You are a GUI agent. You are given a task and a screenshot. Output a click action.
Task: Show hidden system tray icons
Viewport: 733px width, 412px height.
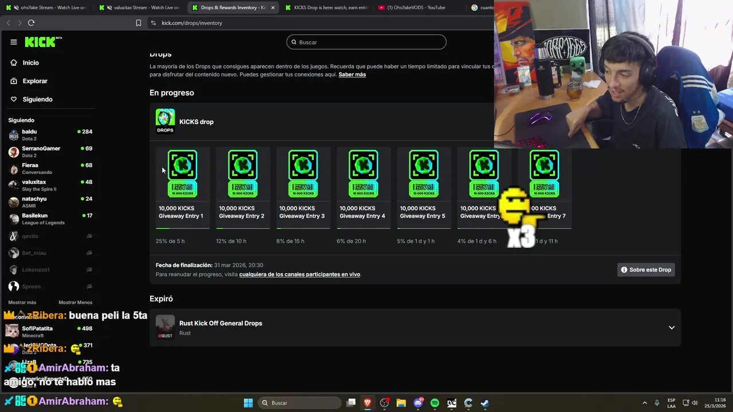coord(644,403)
